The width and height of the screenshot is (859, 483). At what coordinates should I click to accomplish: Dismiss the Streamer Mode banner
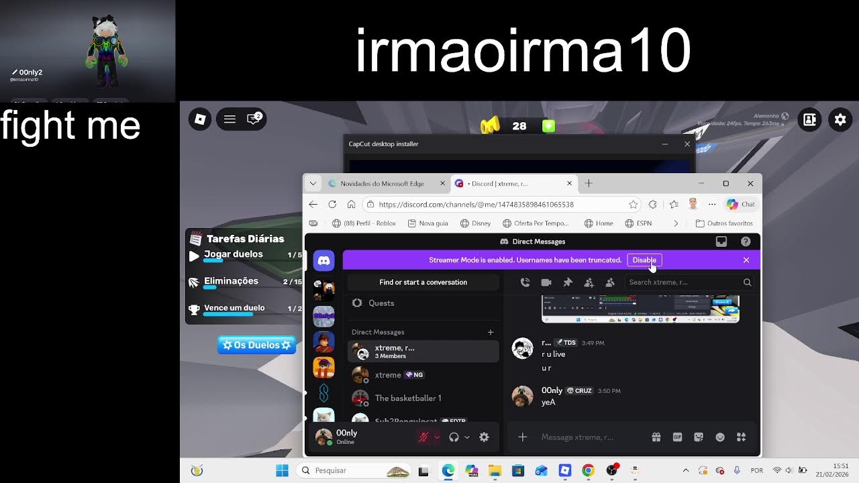746,260
